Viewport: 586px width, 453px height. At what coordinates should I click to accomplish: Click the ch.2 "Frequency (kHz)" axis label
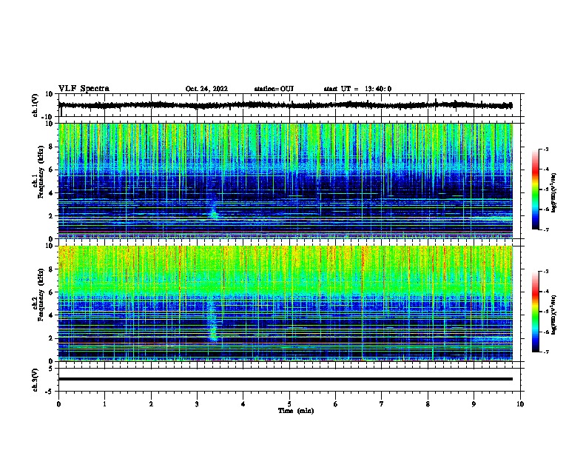tap(41, 295)
